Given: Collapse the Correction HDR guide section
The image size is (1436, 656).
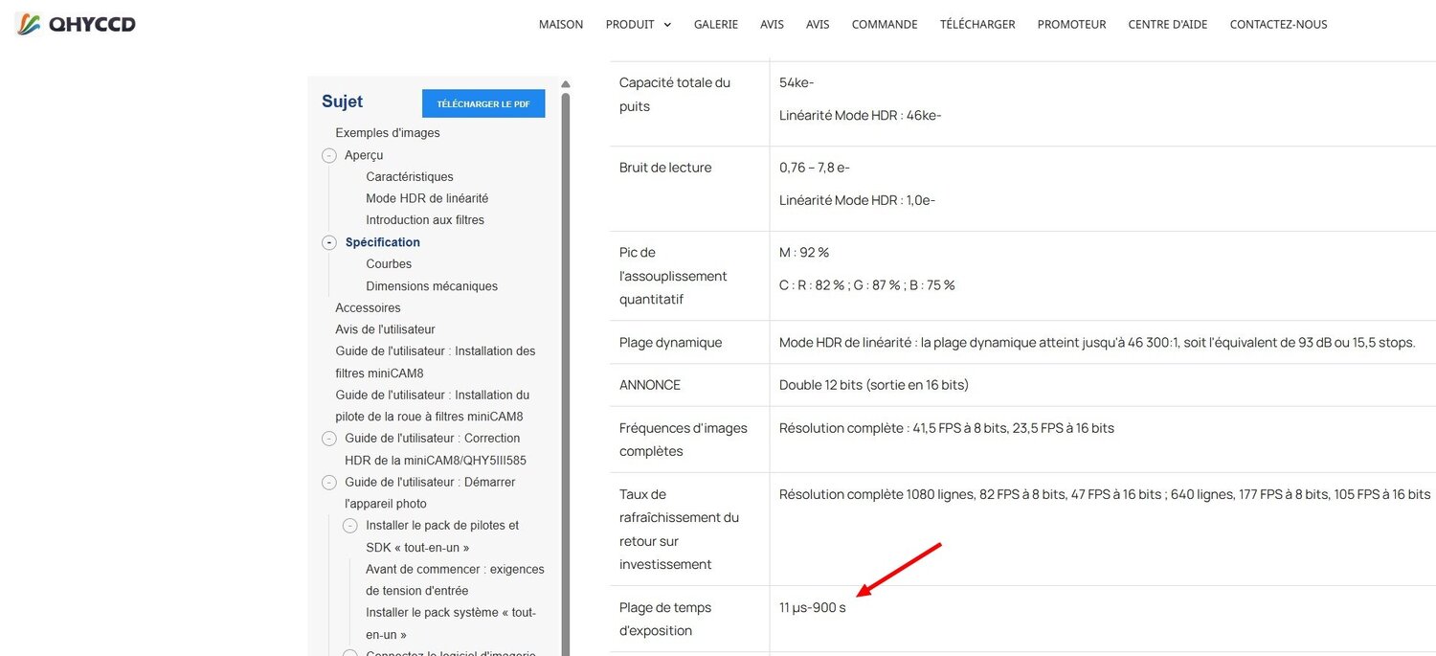Looking at the screenshot, I should coord(329,439).
